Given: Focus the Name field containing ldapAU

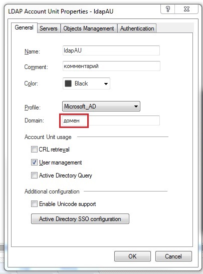Looking at the screenshot, I should click(x=111, y=50).
